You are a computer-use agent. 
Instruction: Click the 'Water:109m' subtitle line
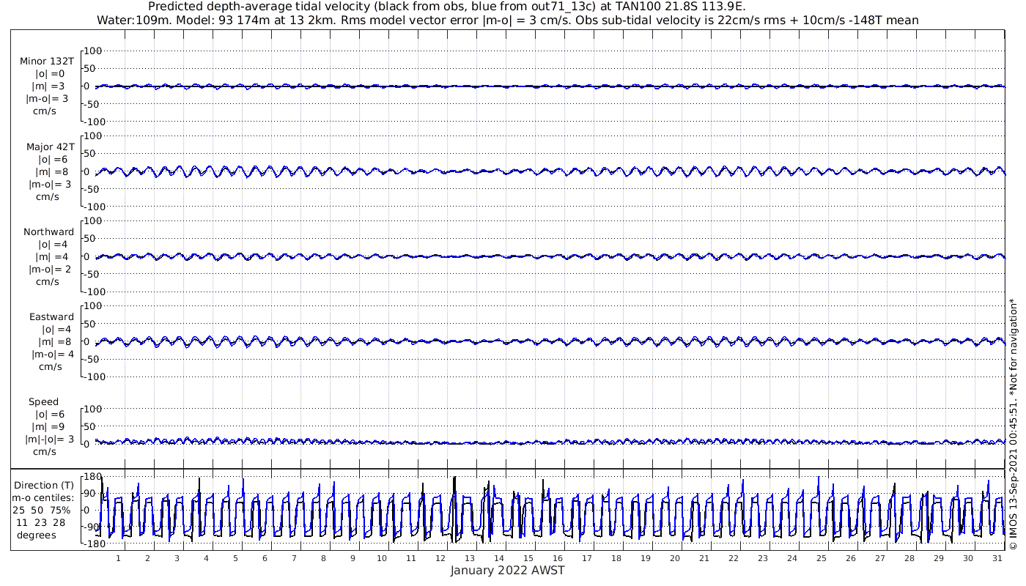508,20
